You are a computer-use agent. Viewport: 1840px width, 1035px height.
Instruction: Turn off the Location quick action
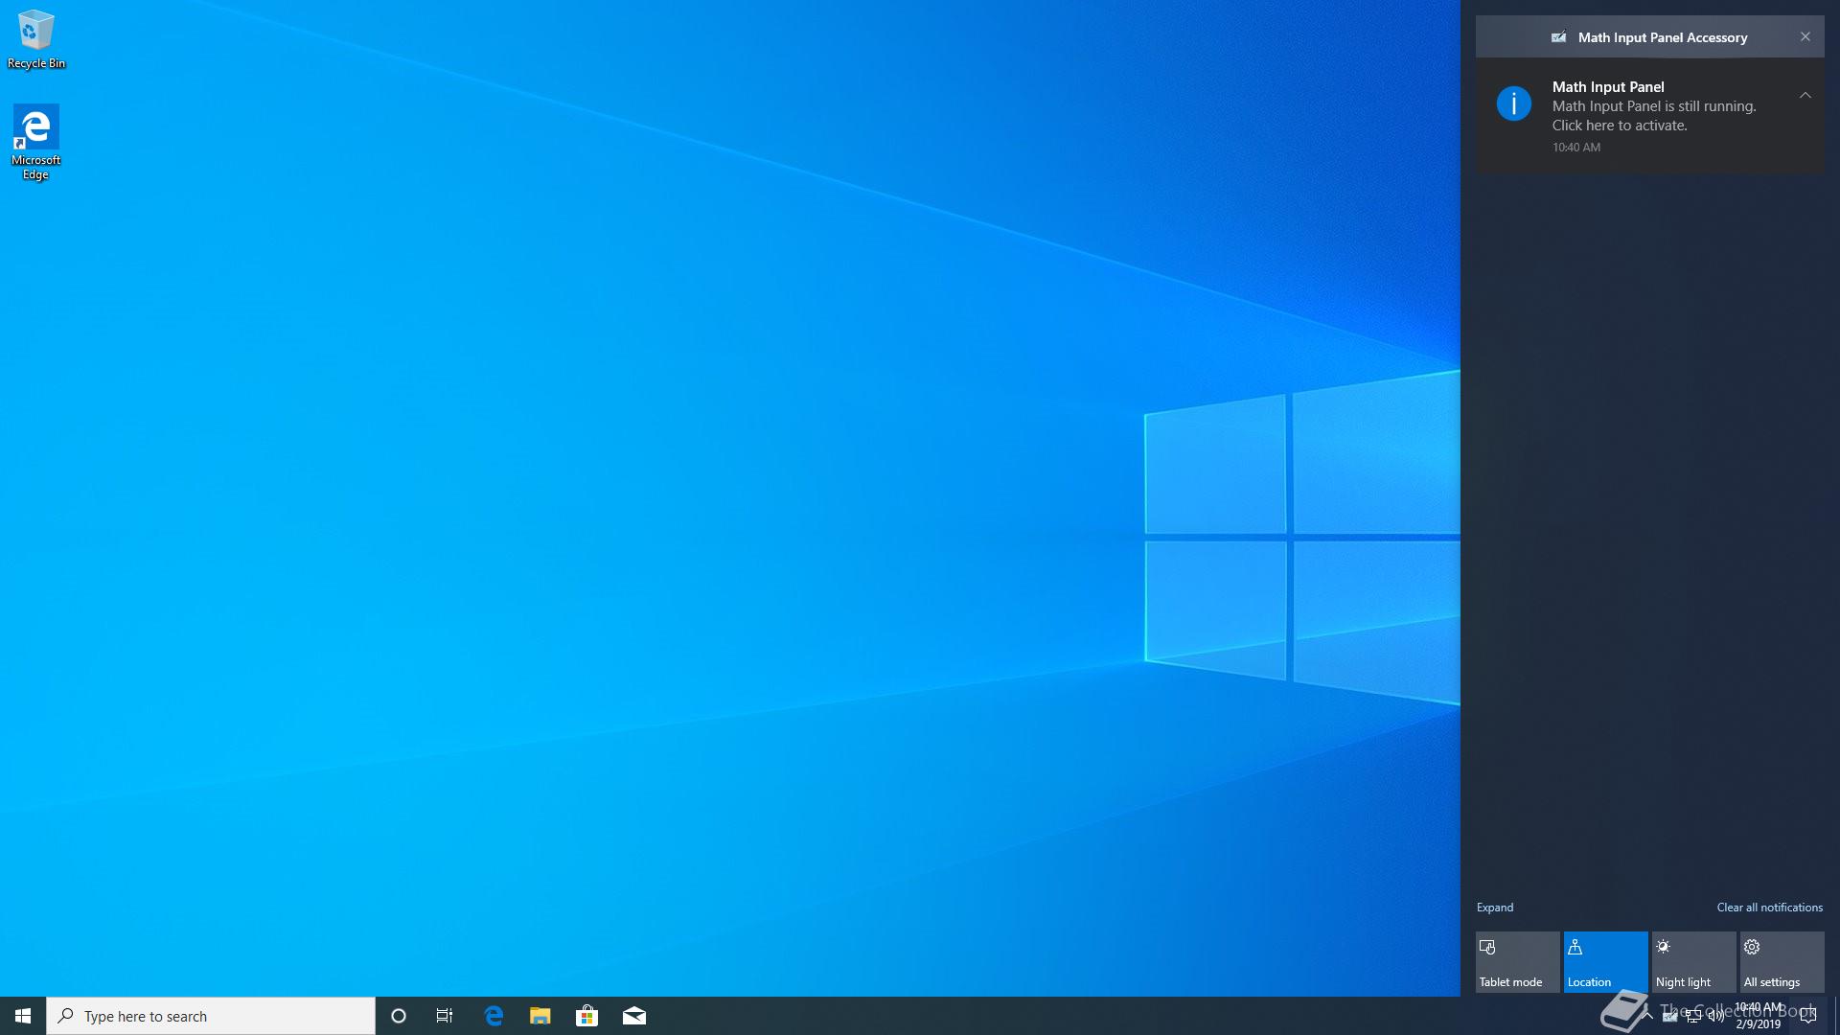(1605, 962)
